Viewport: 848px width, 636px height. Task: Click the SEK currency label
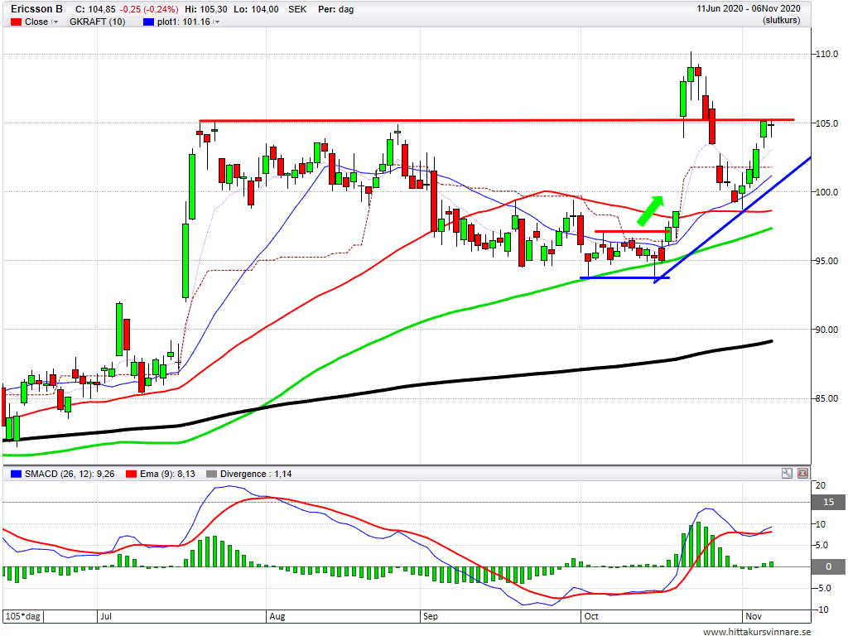(297, 9)
